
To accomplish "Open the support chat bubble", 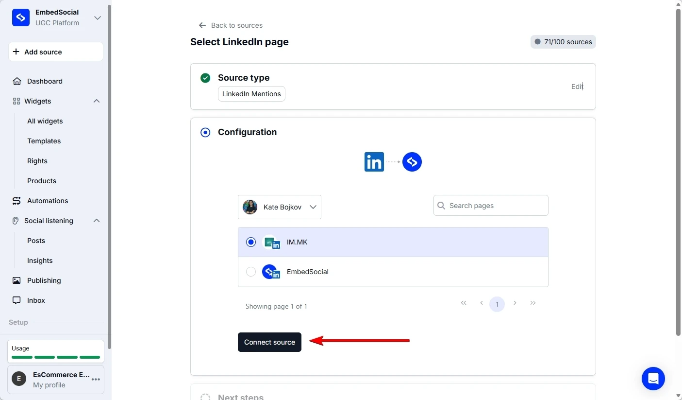I will [x=653, y=379].
